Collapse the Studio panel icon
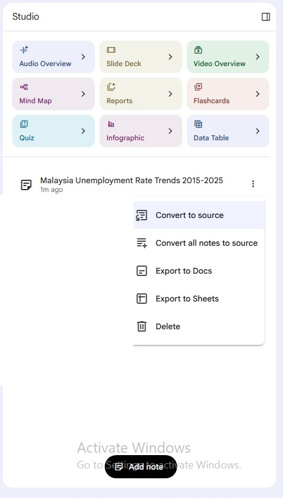This screenshot has height=498, width=283. pos(266,17)
